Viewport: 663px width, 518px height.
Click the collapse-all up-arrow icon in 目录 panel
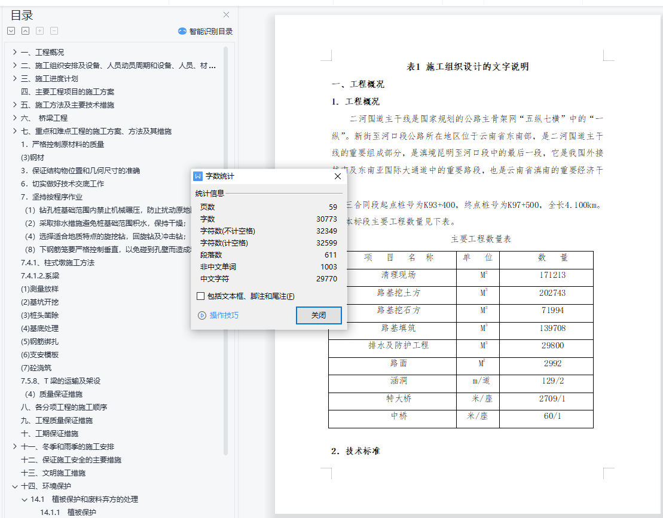click(25, 31)
